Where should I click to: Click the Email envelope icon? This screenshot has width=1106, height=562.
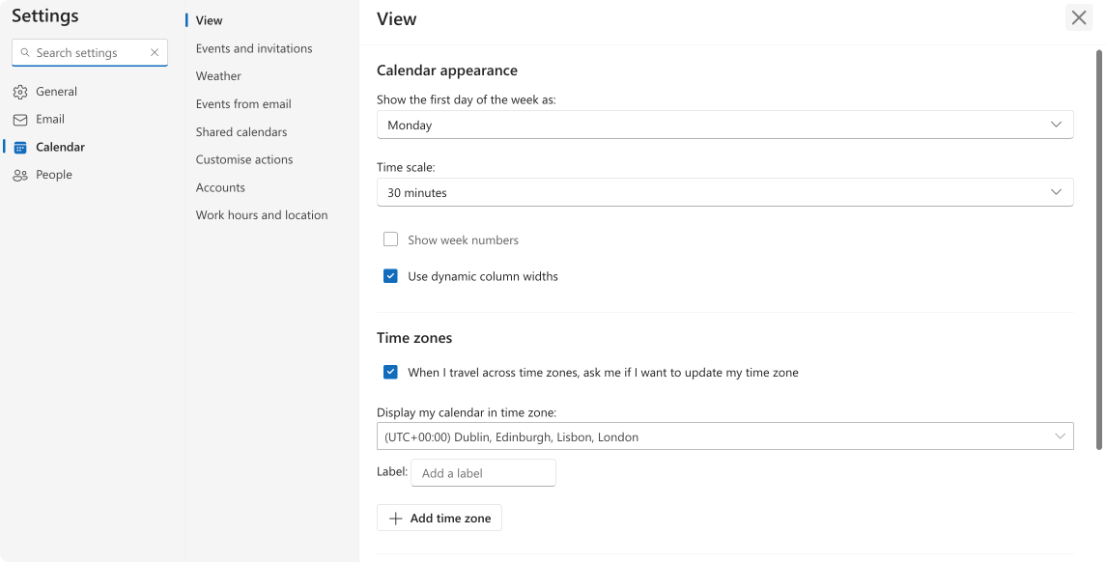point(20,119)
